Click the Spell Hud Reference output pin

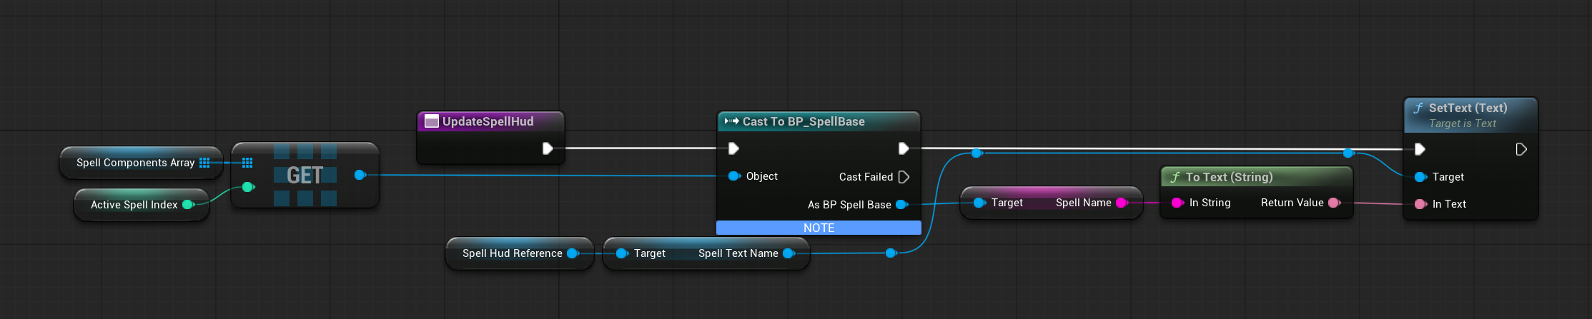[x=573, y=253]
